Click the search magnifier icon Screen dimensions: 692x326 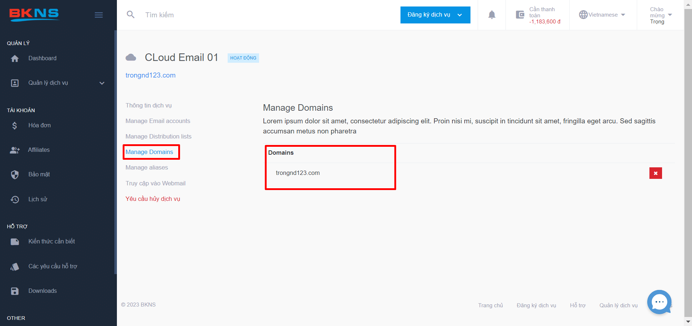[131, 15]
